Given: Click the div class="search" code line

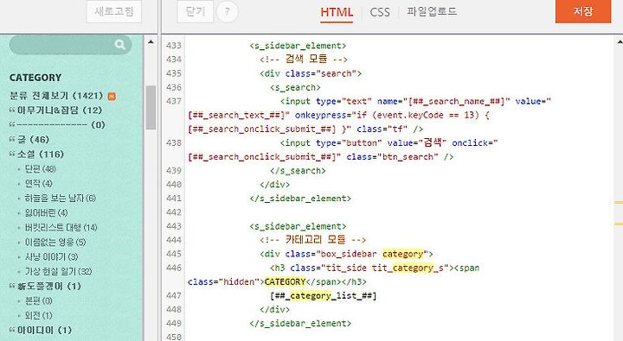Looking at the screenshot, I should coord(311,73).
